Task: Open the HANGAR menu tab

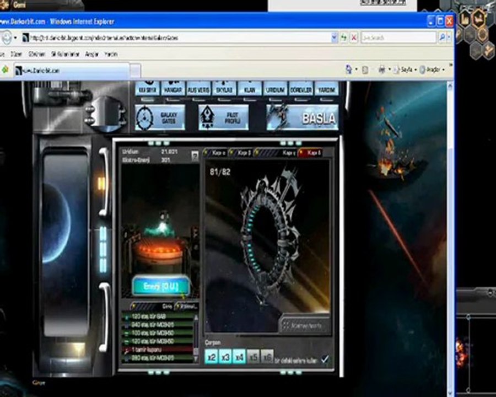Action: click(x=173, y=89)
